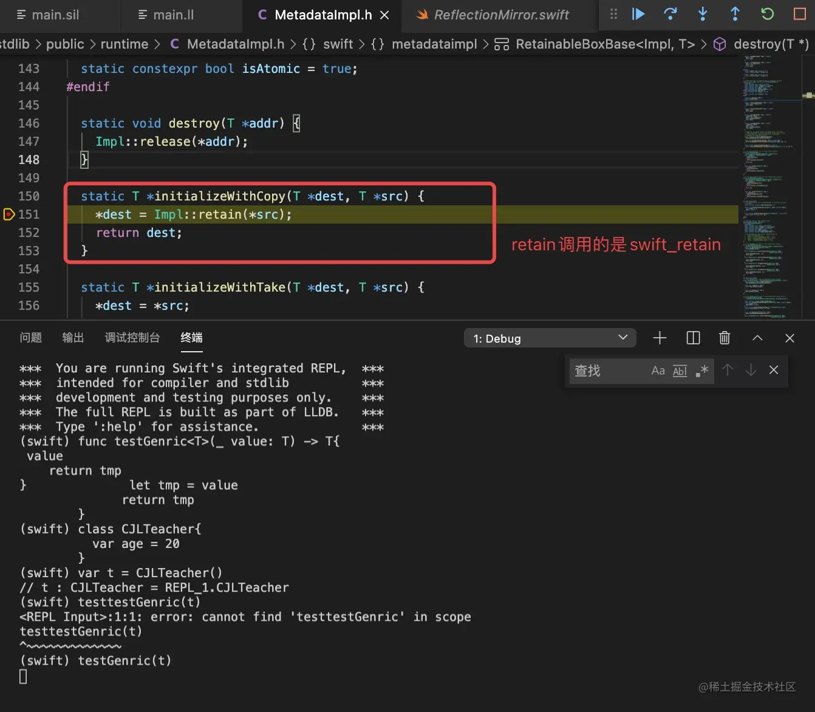Click terminal line '(swift) class CJLTeacher{'
Image resolution: width=815 pixels, height=712 pixels.
[111, 529]
